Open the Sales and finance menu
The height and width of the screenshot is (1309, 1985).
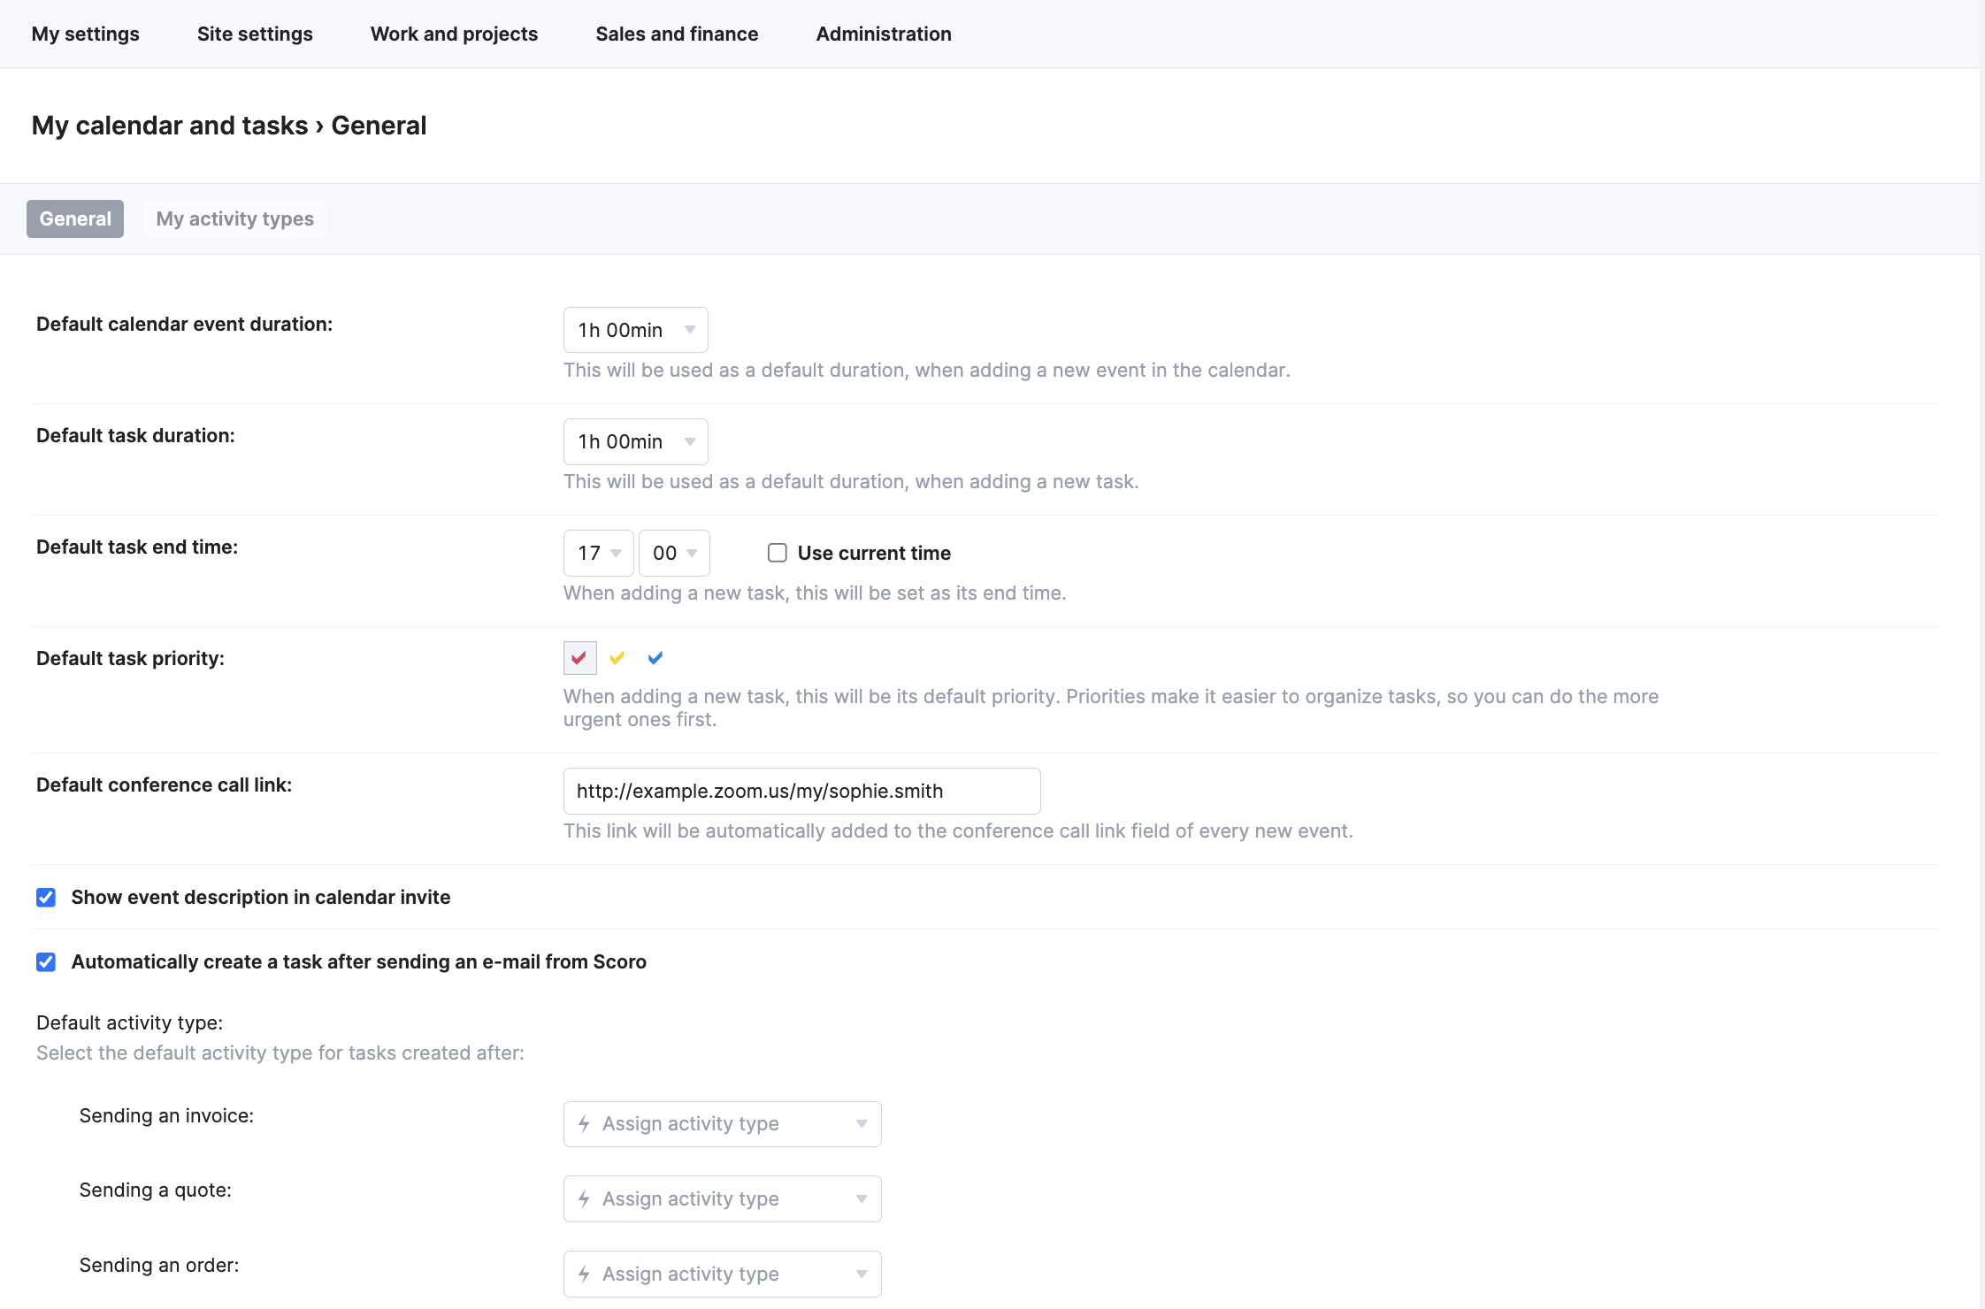pos(677,34)
